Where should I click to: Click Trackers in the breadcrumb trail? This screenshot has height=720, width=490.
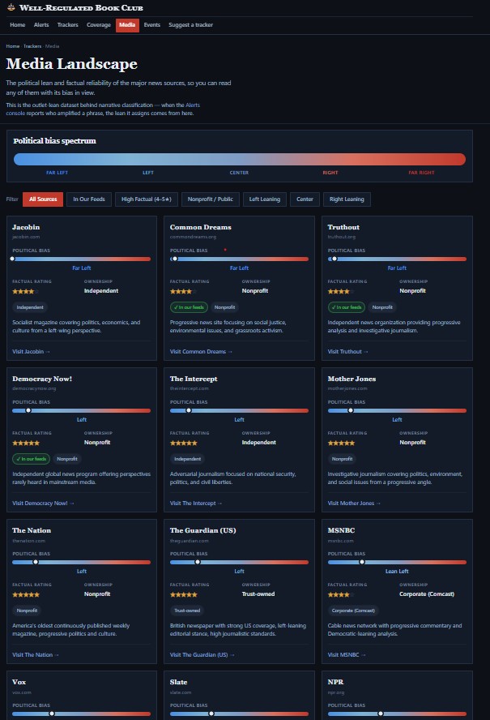pyautogui.click(x=32, y=46)
